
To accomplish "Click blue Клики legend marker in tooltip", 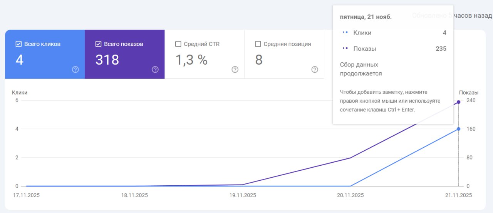I will [345, 33].
